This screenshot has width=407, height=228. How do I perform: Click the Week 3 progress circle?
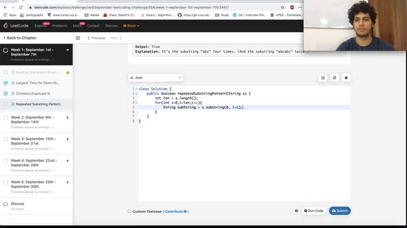tap(6, 139)
